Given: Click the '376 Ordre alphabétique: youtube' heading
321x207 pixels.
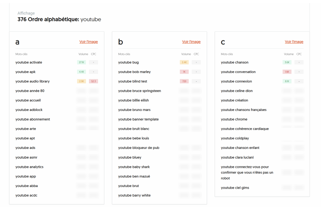Looking at the screenshot, I should point(59,19).
